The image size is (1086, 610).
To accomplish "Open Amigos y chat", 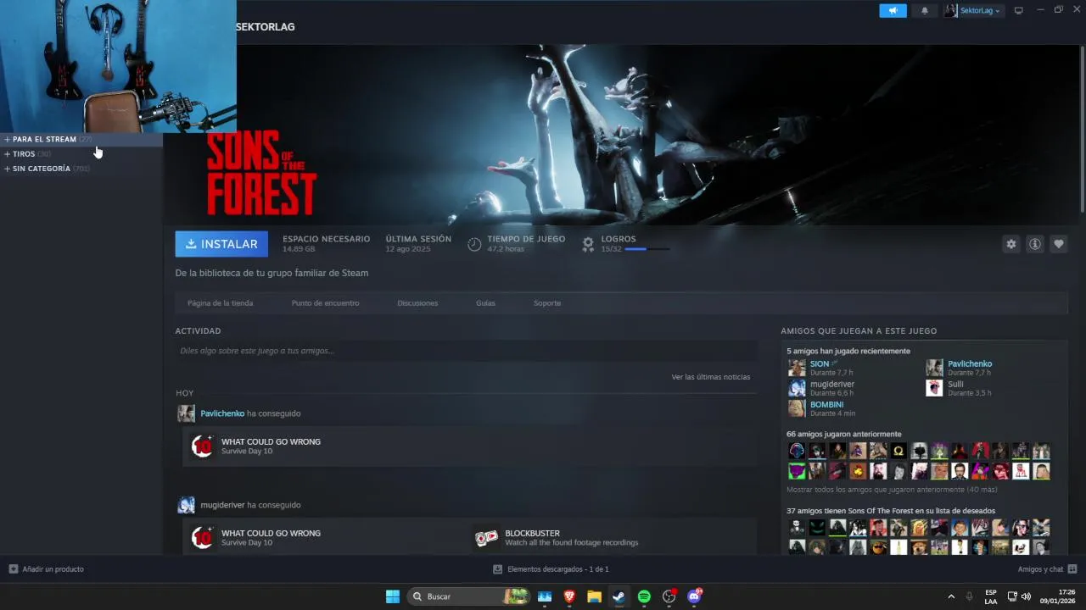I will point(1047,569).
